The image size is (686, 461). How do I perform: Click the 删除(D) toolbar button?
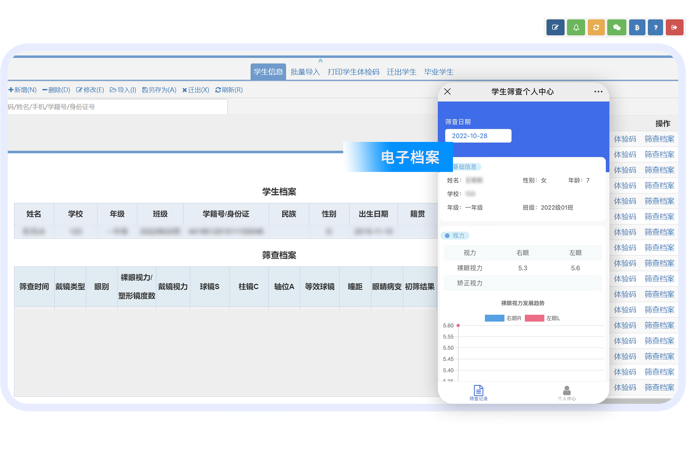(x=56, y=90)
